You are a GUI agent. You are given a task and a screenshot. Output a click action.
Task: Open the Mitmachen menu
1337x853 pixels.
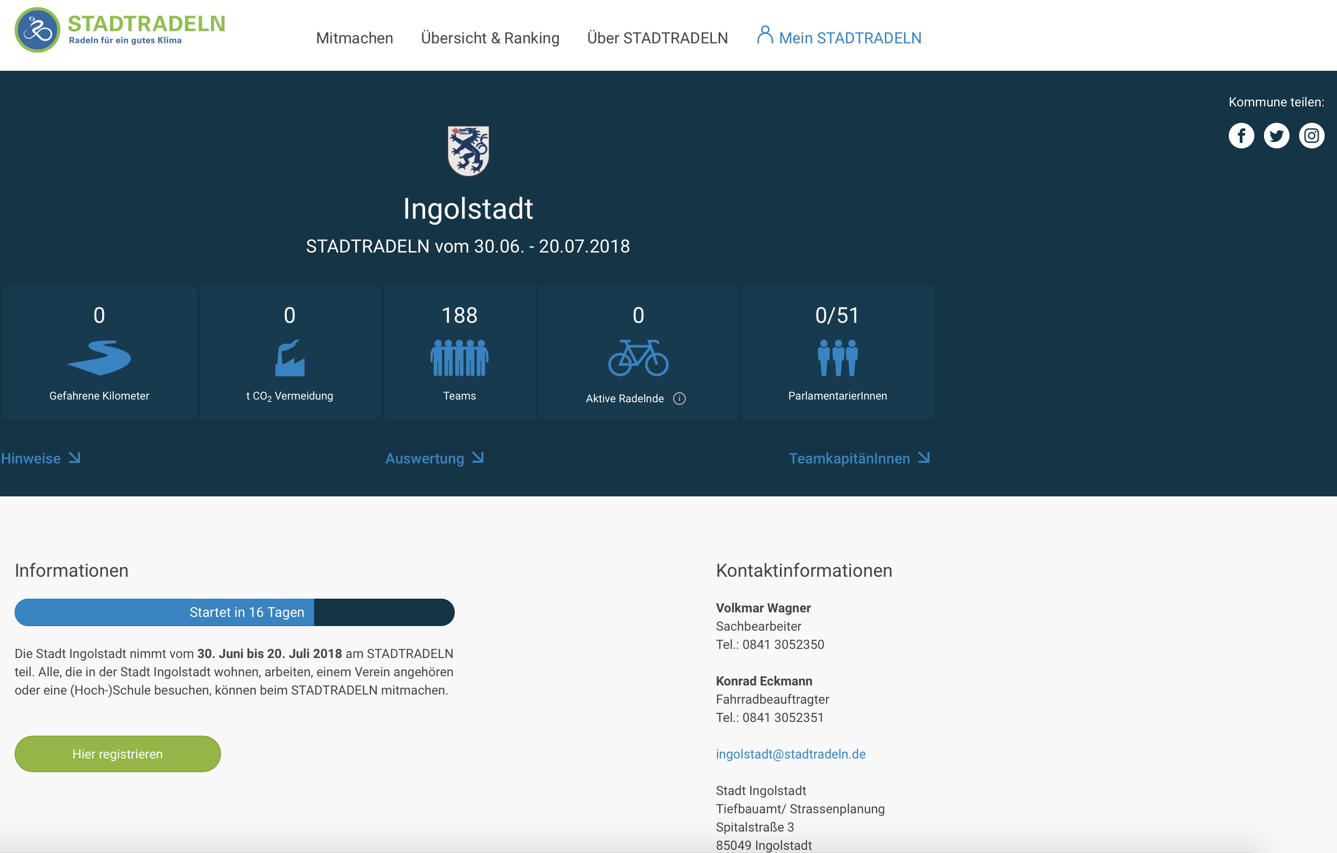[x=354, y=38]
